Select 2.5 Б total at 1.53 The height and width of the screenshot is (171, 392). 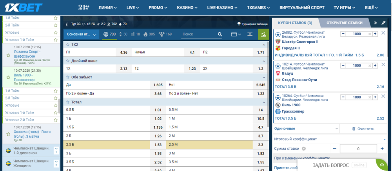(158, 145)
